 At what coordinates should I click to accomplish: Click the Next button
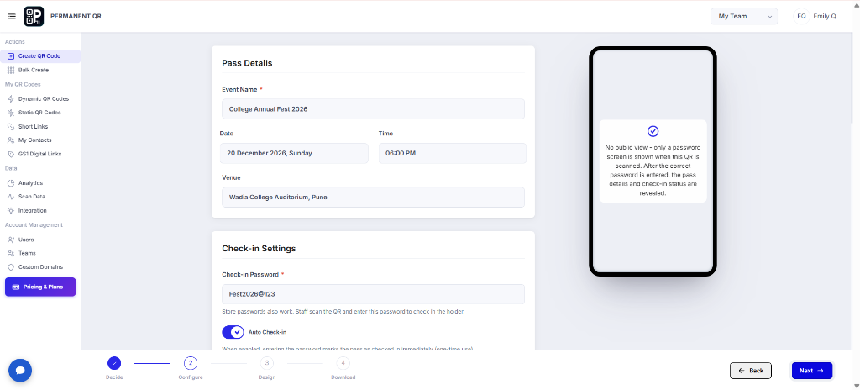click(x=812, y=371)
